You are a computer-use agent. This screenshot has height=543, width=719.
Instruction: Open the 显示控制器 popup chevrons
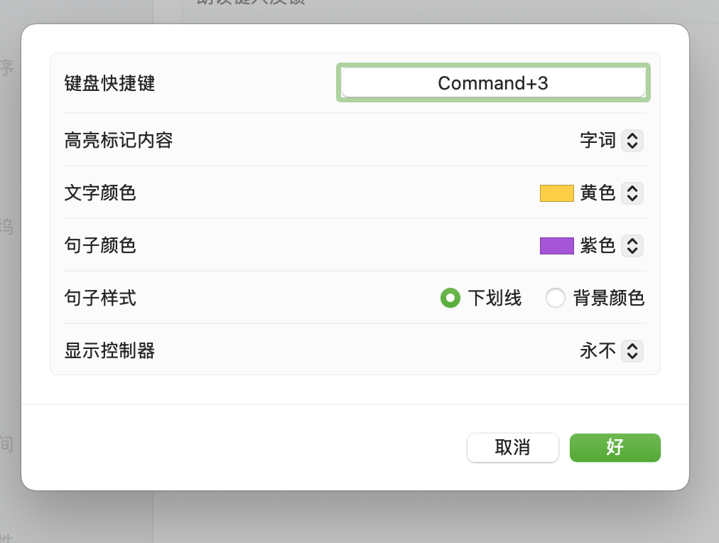click(632, 351)
